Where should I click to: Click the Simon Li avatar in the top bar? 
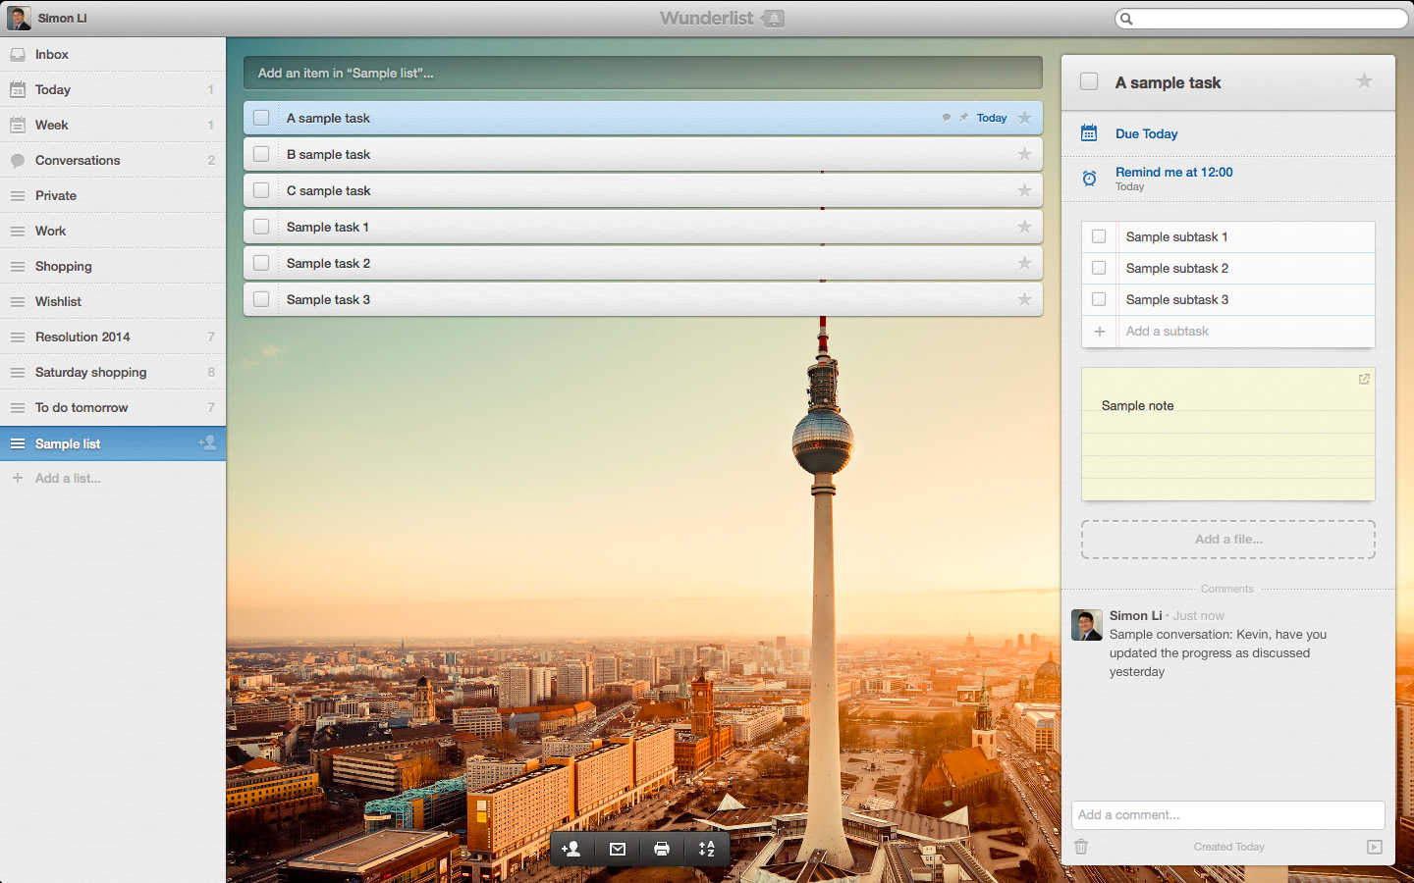pyautogui.click(x=19, y=18)
